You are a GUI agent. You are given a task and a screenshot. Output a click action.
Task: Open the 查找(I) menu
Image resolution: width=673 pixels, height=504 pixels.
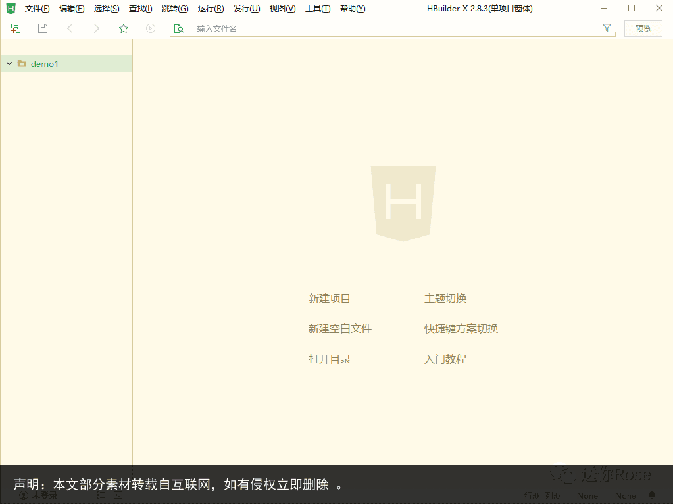140,9
